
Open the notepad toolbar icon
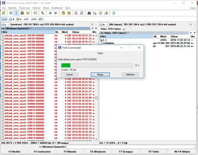pyautogui.click(x=113, y=13)
